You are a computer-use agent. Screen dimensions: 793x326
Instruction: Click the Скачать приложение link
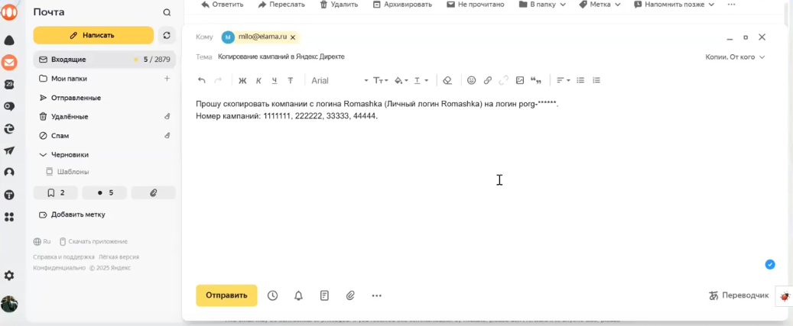click(93, 241)
